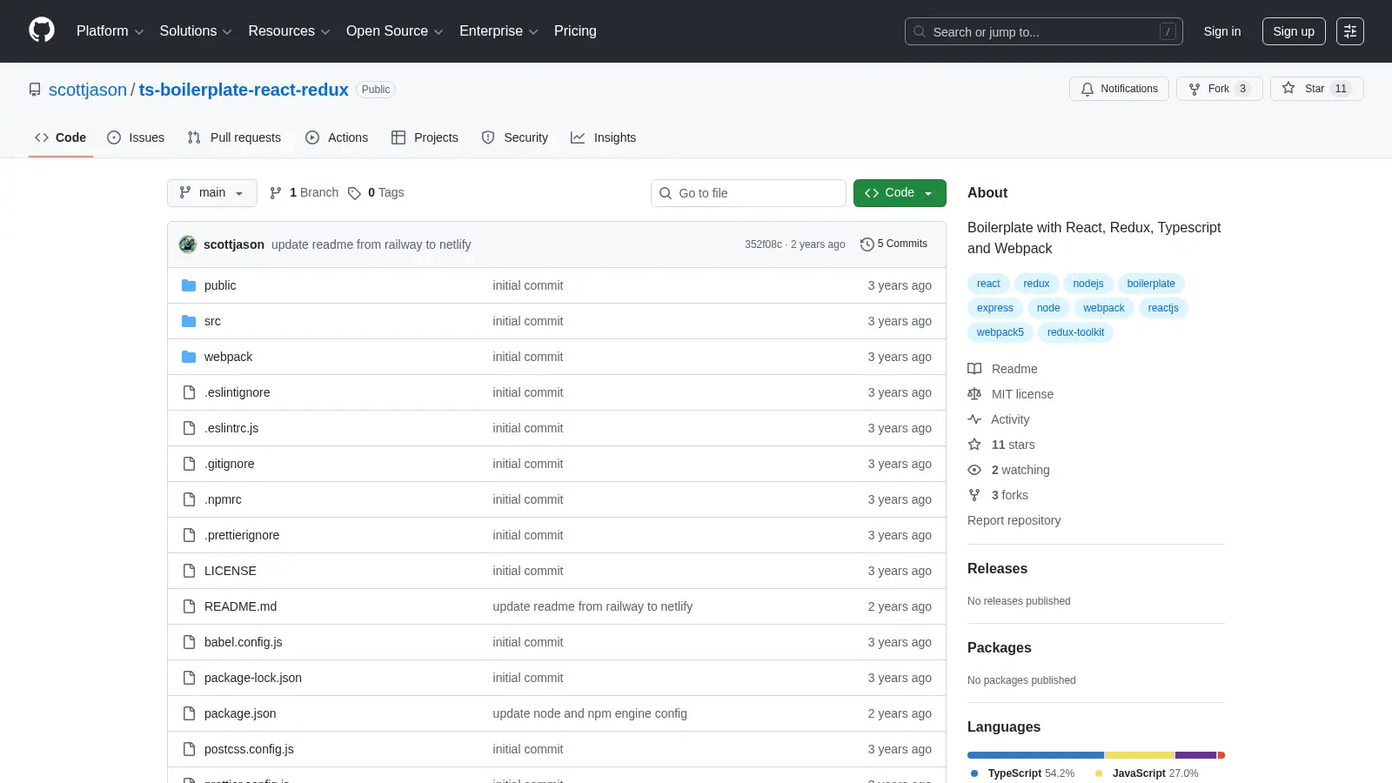Screen dimensions: 1392x783
Task: Switch to the Projects tab
Action: 425,137
